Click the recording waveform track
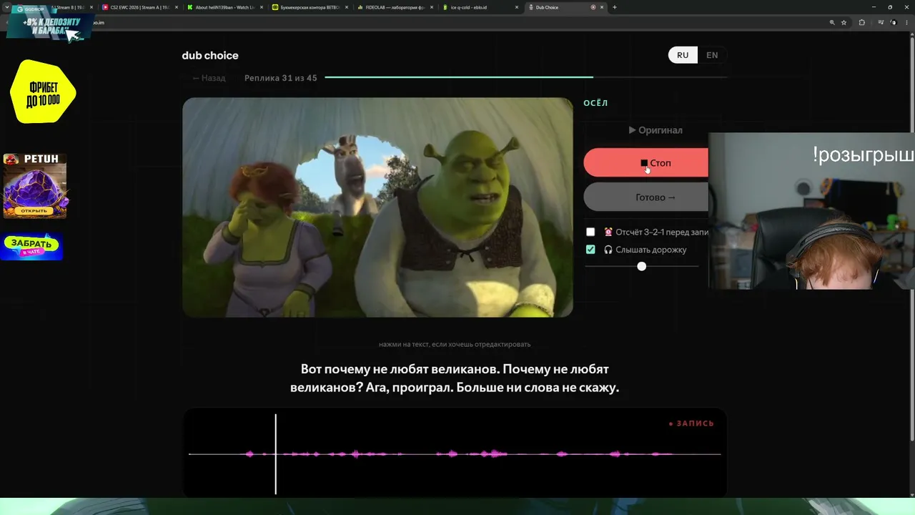Viewport: 915px width, 515px height. click(x=455, y=453)
